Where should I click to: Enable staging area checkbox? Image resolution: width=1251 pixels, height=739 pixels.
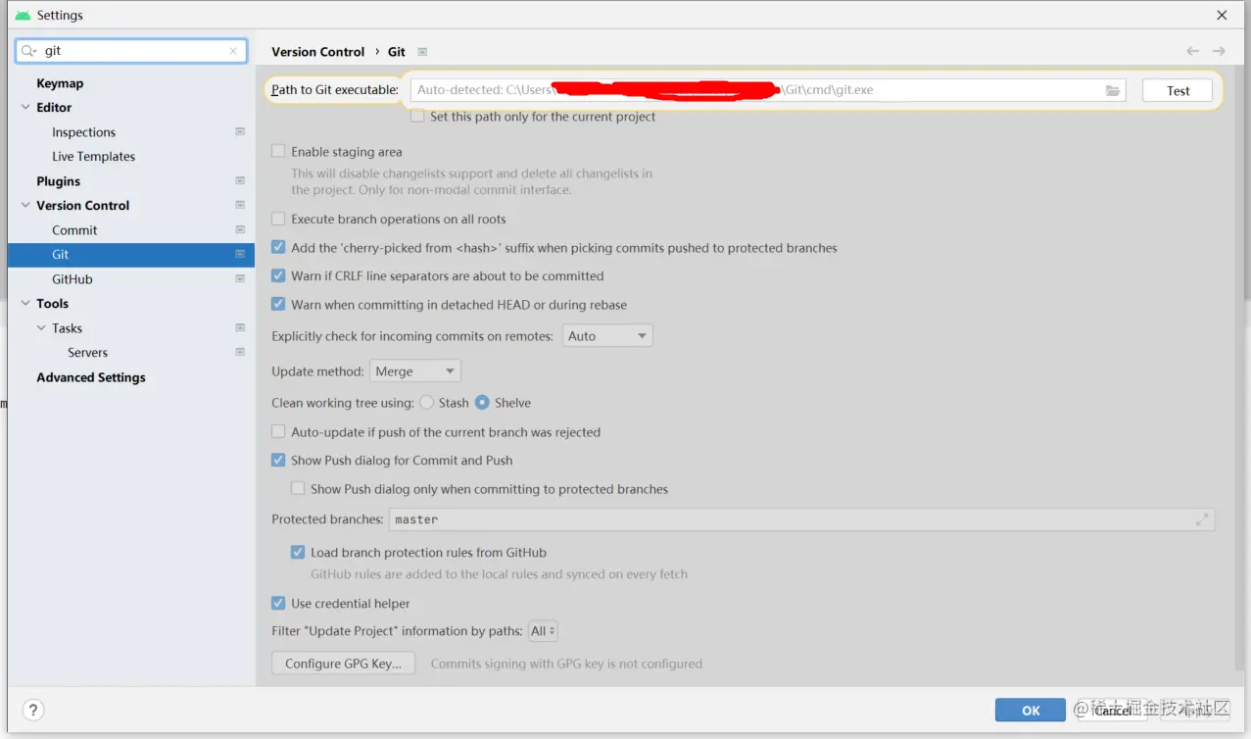click(x=278, y=152)
